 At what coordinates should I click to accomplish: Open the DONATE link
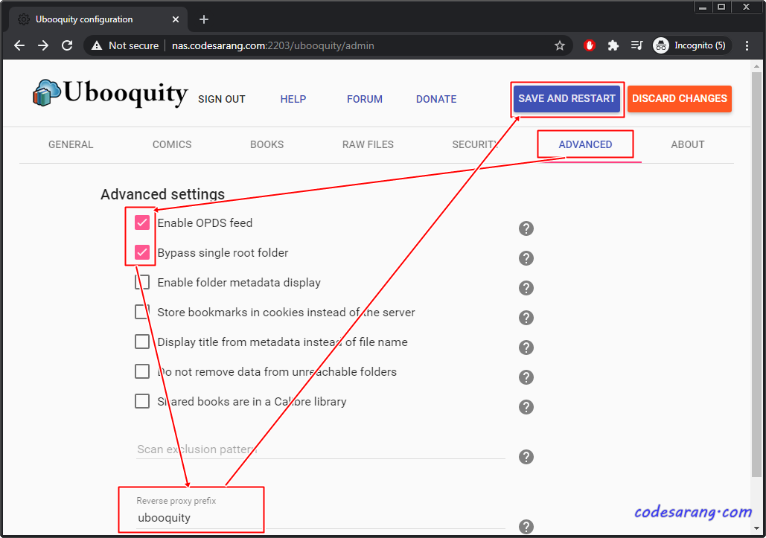[436, 99]
